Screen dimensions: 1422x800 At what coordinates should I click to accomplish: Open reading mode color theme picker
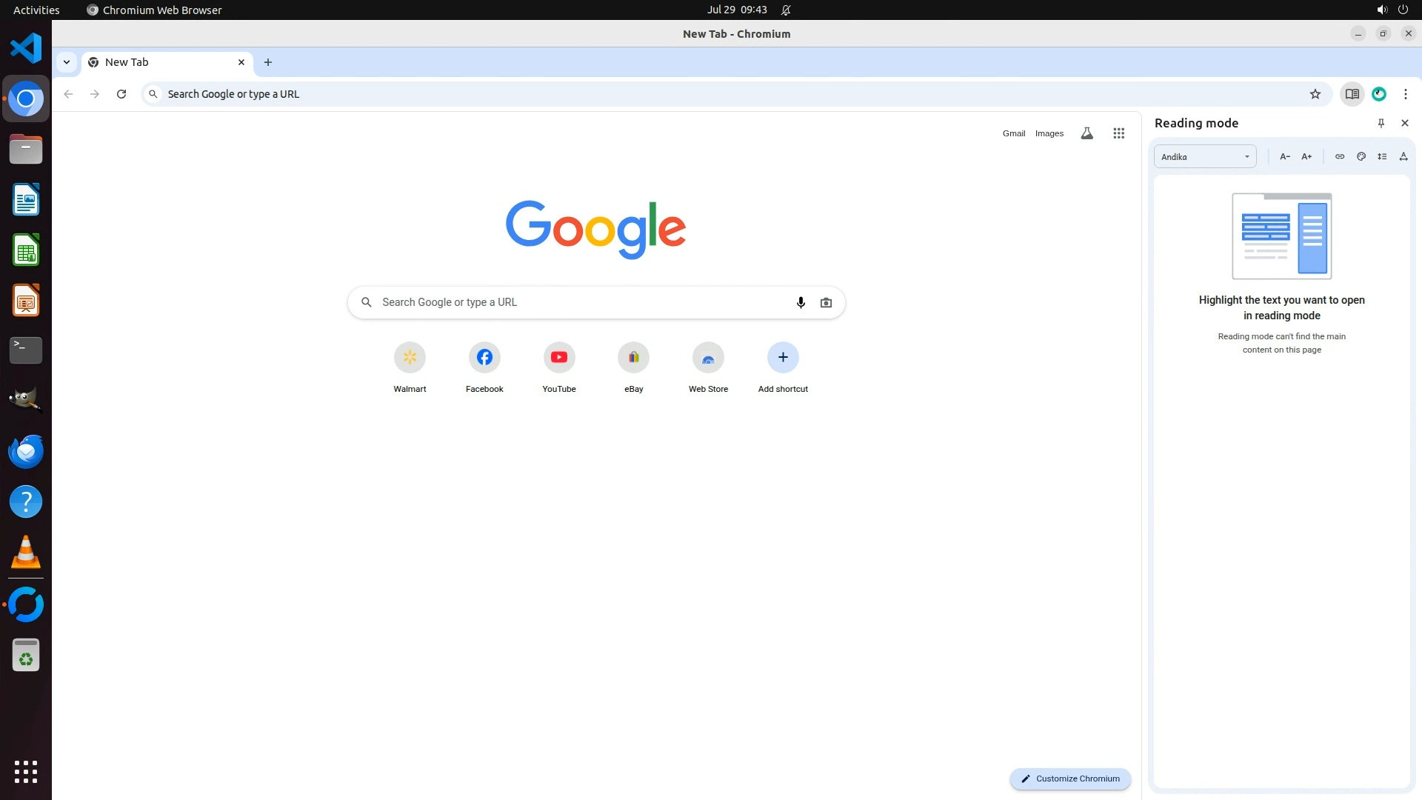[1361, 156]
